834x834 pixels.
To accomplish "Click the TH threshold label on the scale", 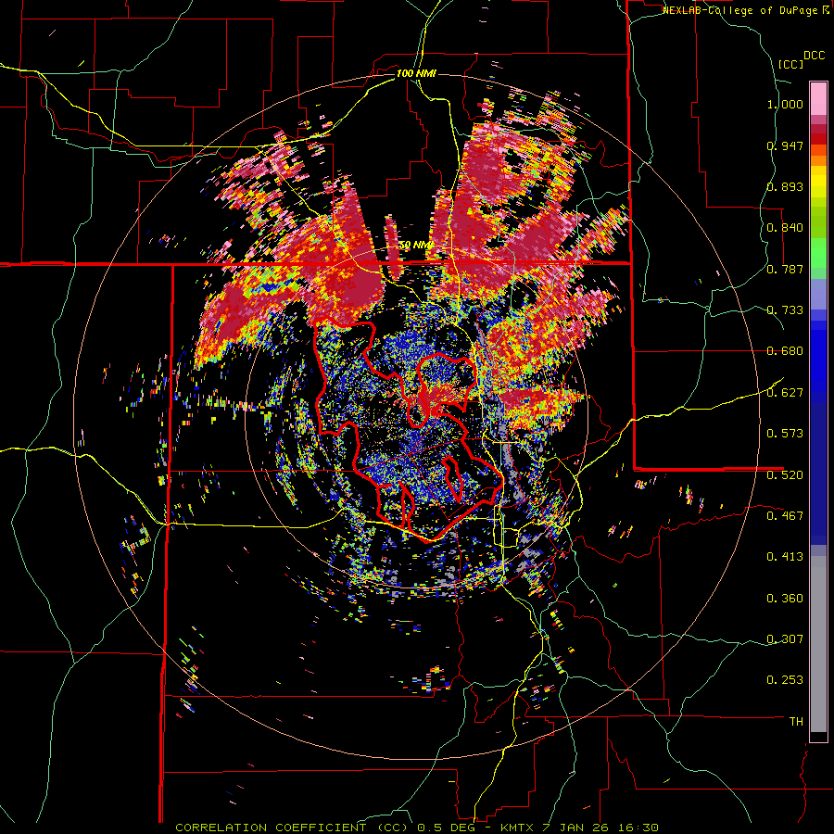I will click(796, 722).
